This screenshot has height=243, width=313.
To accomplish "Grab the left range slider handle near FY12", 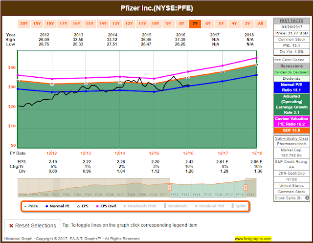I will pyautogui.click(x=170, y=188).
